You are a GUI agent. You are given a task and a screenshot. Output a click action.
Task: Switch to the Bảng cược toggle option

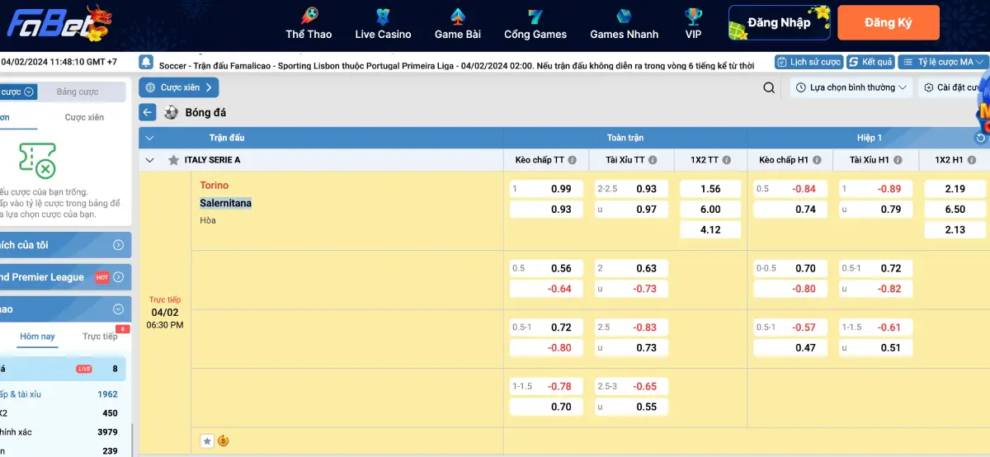(x=78, y=92)
